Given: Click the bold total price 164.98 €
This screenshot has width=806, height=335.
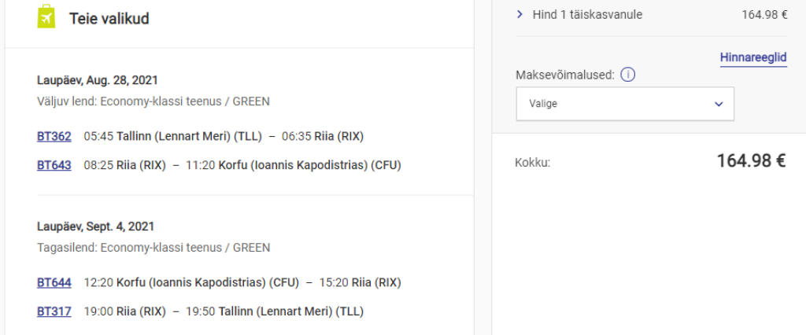Looking at the screenshot, I should (751, 161).
